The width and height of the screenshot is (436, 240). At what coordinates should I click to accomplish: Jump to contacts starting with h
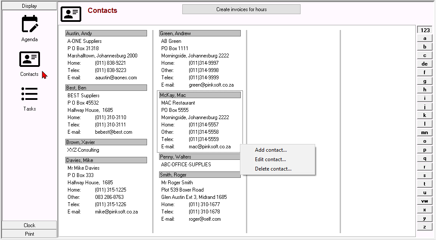click(x=424, y=90)
